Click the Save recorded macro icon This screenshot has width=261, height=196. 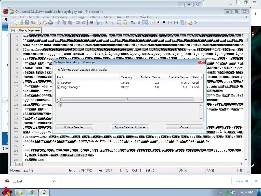[x=182, y=22]
